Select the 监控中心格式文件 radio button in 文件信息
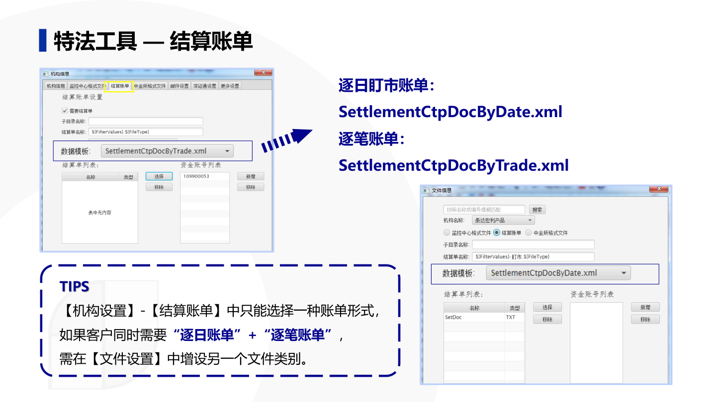Viewport: 716px width, 402px height. point(447,233)
